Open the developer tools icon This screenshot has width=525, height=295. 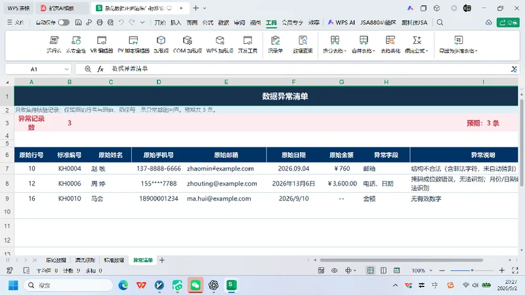coord(247,45)
